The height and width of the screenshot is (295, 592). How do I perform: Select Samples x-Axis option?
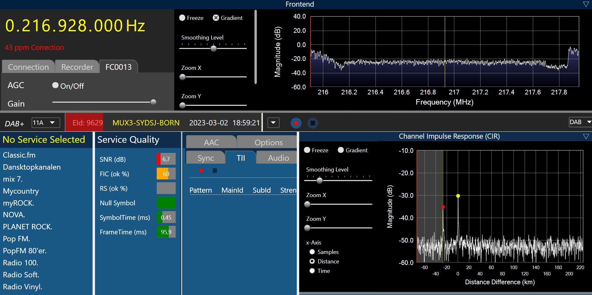click(312, 252)
